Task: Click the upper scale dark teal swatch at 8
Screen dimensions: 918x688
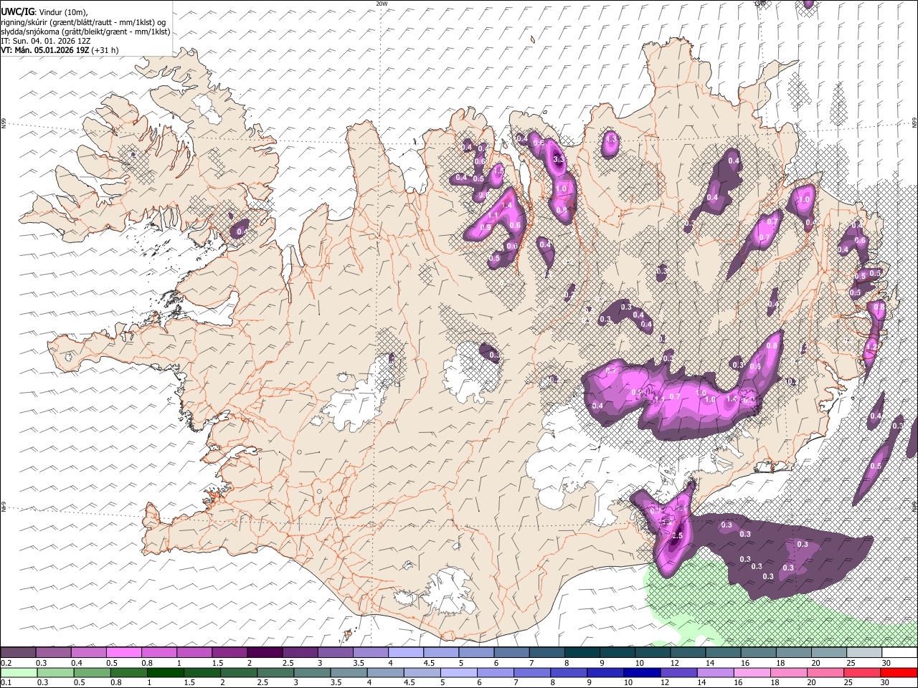Action: tap(582, 653)
